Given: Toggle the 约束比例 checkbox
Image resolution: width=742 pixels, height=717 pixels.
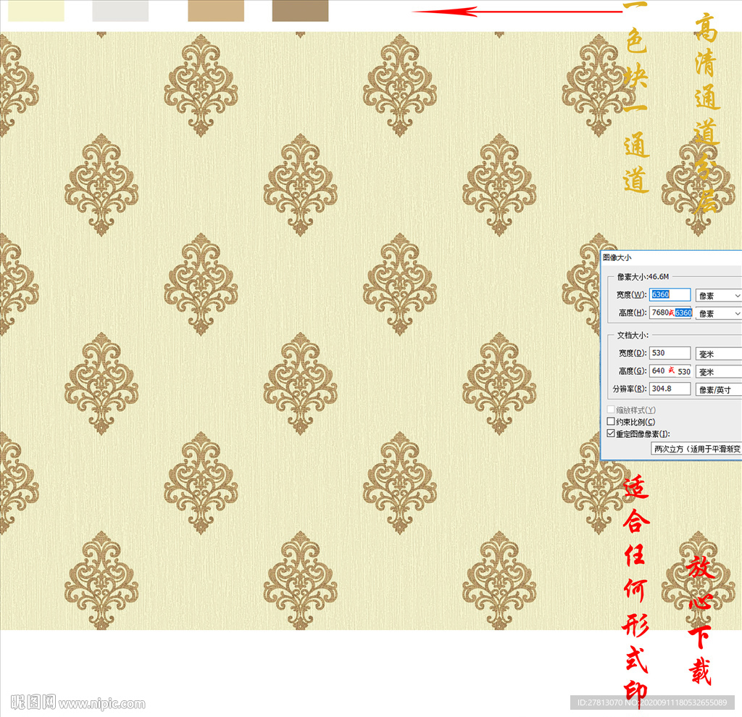Looking at the screenshot, I should 611,421.
